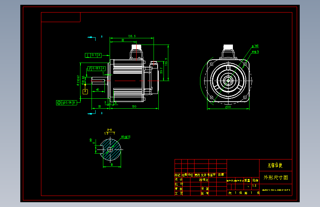
Task: Click the hatched shaft cross-section view
Action: 110,150
